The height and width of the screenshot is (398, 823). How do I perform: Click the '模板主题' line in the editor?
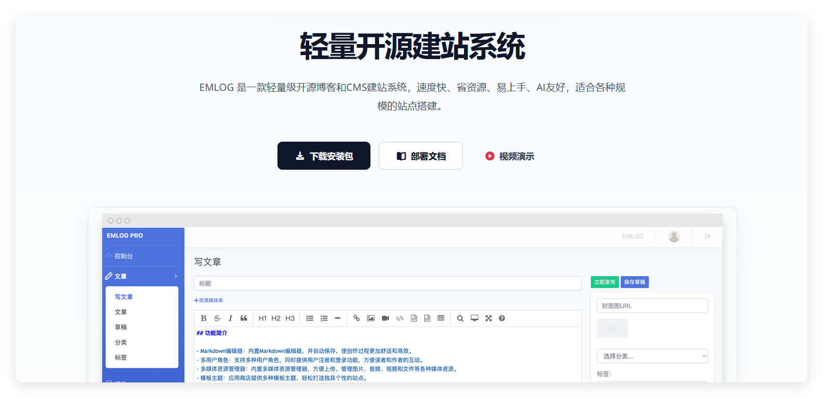[283, 378]
